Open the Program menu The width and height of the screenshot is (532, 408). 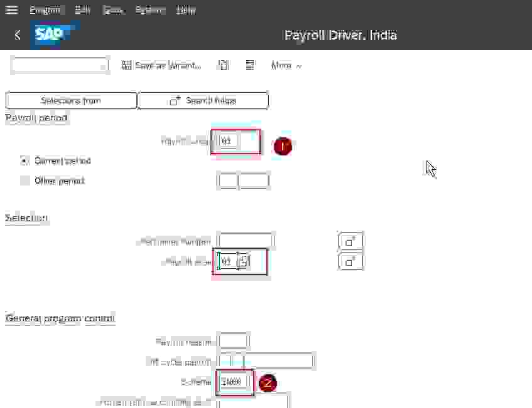45,9
